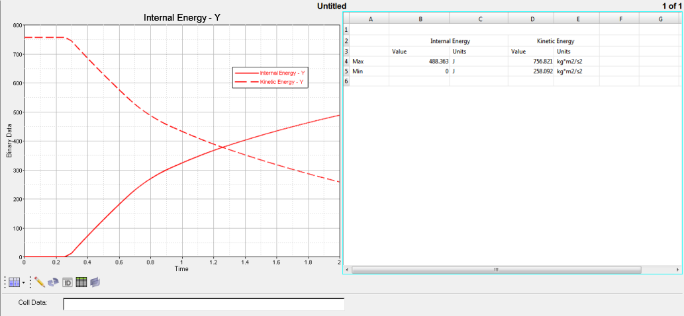Select row 6 header in the table

347,81
